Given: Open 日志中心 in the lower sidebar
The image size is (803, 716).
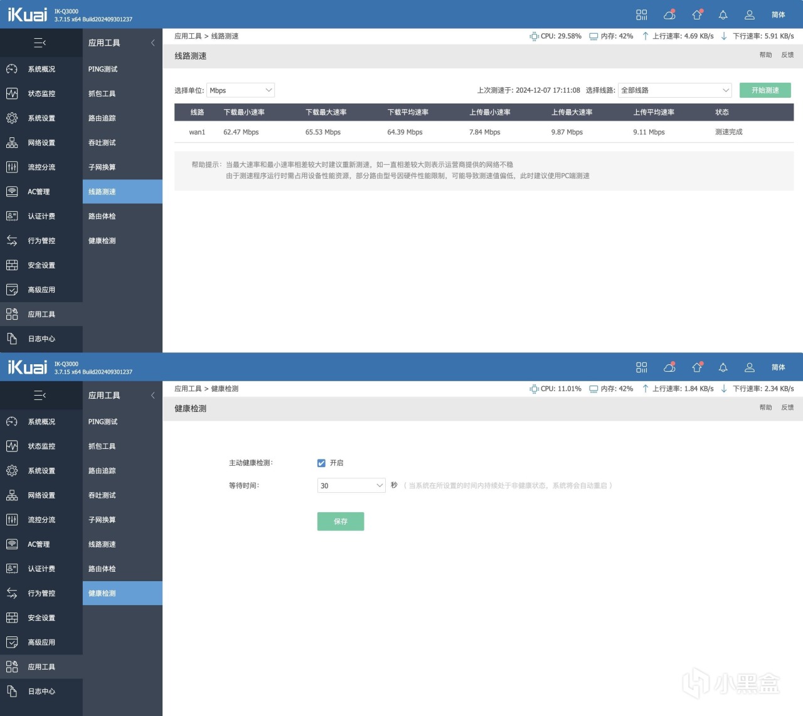Looking at the screenshot, I should tap(41, 691).
